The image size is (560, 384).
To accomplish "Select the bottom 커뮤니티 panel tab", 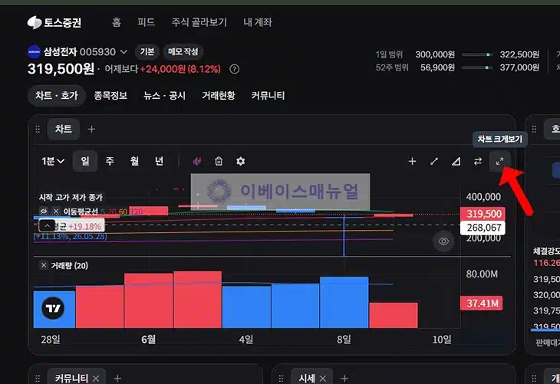I will click(71, 378).
